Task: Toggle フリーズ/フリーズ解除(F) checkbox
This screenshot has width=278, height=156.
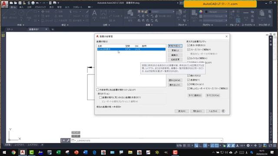Action: click(189, 49)
